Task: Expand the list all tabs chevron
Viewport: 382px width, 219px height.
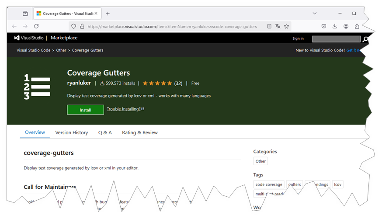Action: (315, 14)
